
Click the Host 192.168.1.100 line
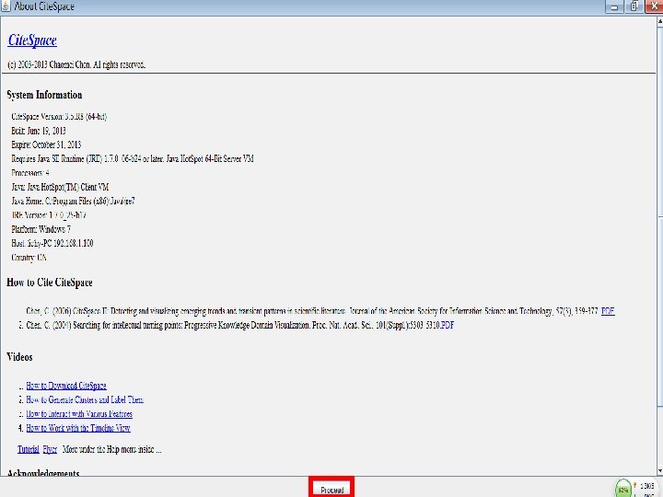click(52, 243)
